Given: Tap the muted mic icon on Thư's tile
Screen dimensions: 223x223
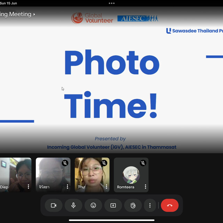Looking at the screenshot, I should click(104, 163).
